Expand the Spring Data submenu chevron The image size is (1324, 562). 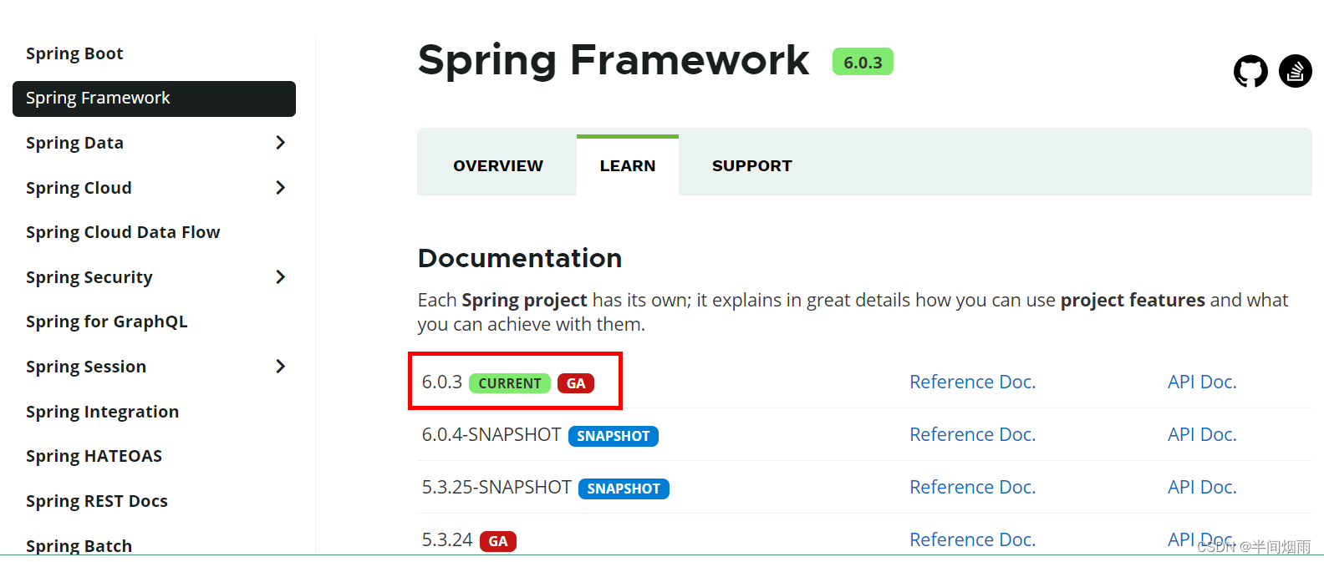(281, 143)
